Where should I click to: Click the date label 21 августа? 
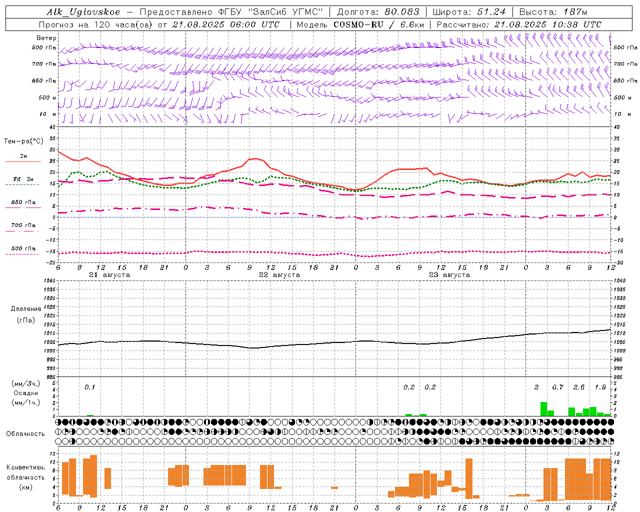[x=109, y=275]
